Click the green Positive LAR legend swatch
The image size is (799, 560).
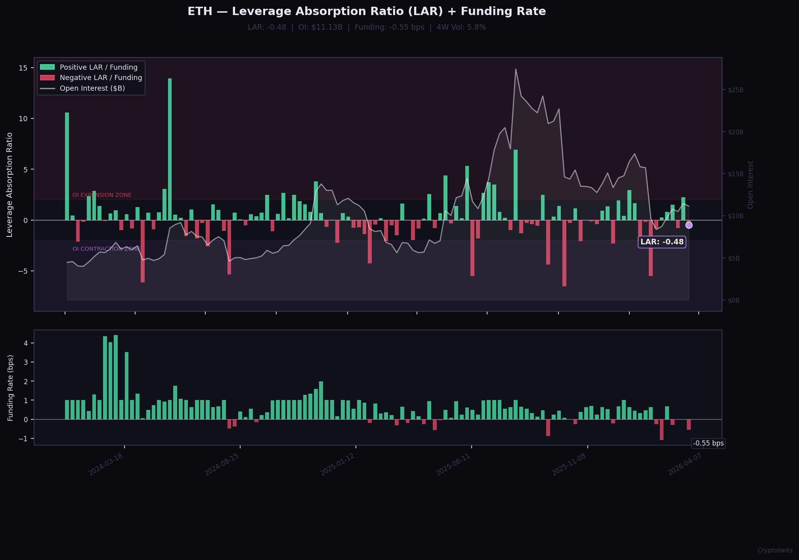pyautogui.click(x=47, y=67)
